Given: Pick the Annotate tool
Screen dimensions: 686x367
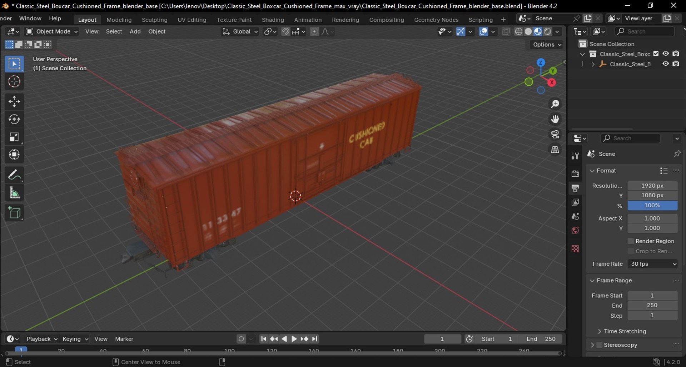Looking at the screenshot, I should [x=14, y=175].
